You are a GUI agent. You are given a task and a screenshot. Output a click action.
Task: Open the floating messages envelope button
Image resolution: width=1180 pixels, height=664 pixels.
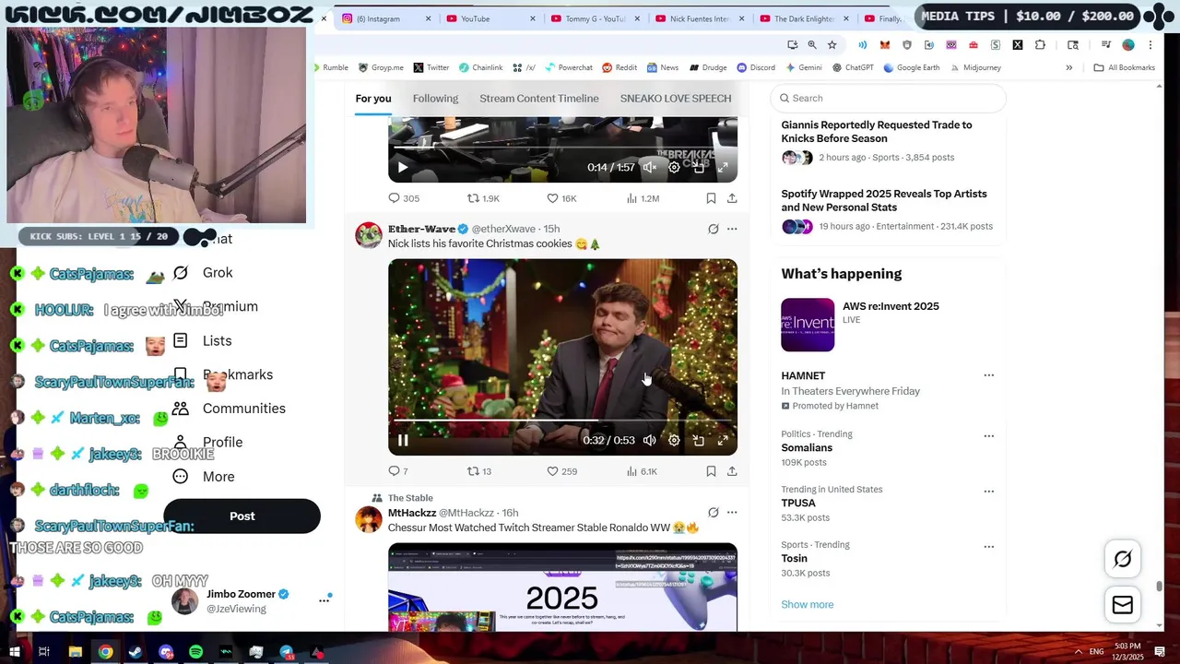(x=1123, y=605)
